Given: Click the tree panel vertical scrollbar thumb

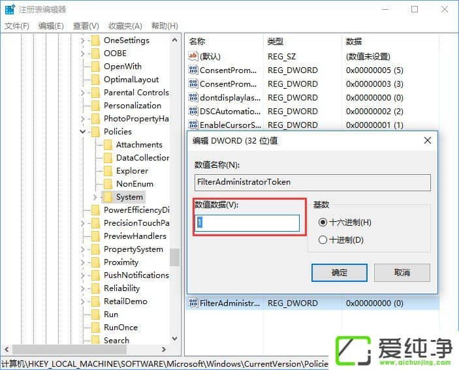Looking at the screenshot, I should (174, 257).
